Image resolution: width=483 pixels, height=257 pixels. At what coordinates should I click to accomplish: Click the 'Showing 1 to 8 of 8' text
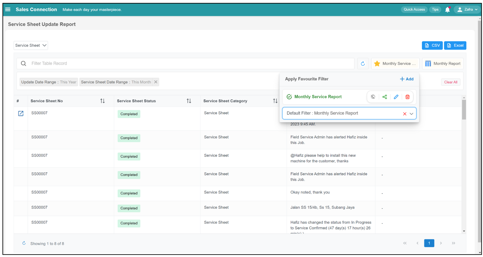[47, 244]
